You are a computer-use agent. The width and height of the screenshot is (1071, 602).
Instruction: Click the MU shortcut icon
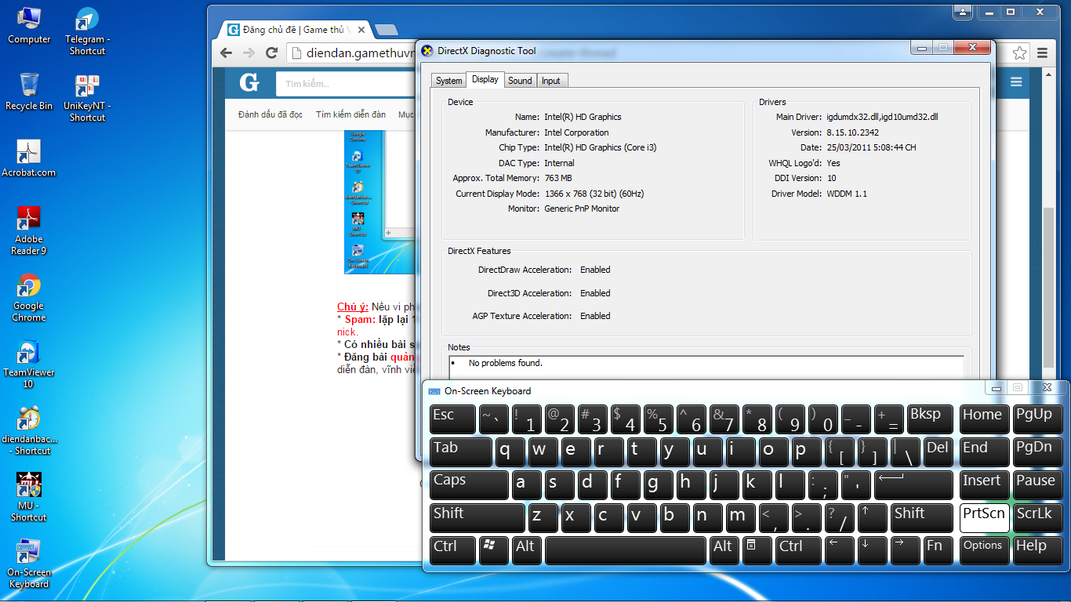29,497
